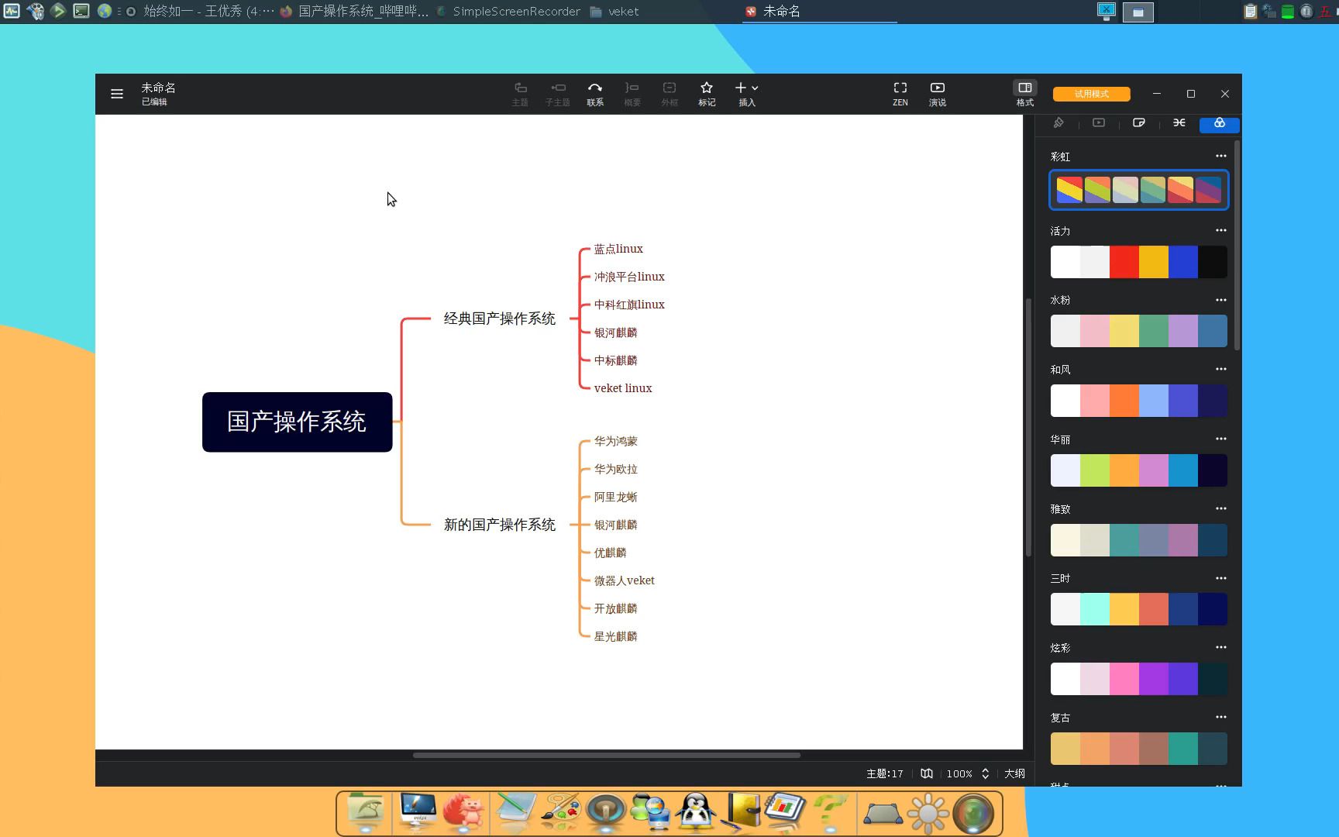
Task: Select the 活力 color palette
Action: click(x=1139, y=262)
